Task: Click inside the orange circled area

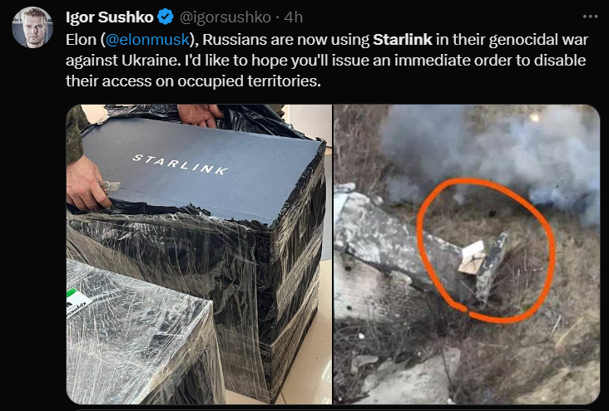Action: click(486, 250)
